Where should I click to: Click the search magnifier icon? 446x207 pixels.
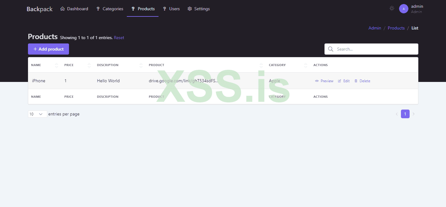click(331, 49)
